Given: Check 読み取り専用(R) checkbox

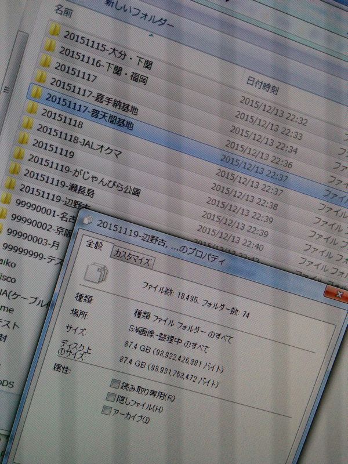Looking at the screenshot, I should tap(115, 383).
